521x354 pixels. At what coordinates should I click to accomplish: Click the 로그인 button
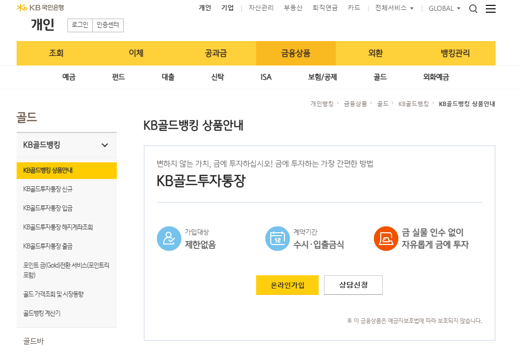point(80,25)
